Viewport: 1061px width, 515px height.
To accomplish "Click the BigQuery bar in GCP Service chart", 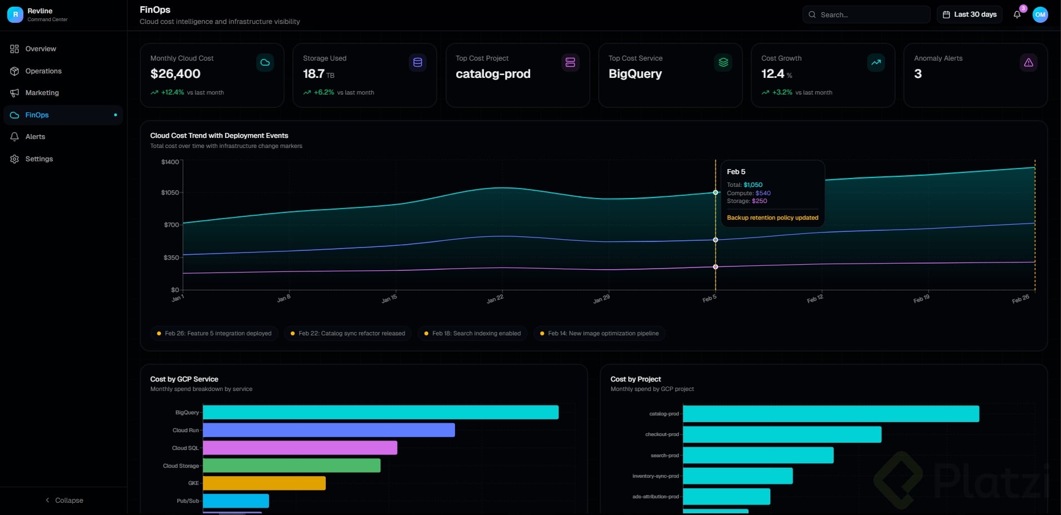I will coord(381,413).
